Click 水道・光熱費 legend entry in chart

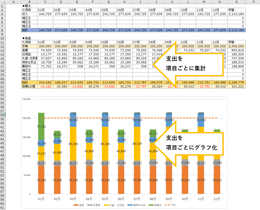click(x=114, y=205)
